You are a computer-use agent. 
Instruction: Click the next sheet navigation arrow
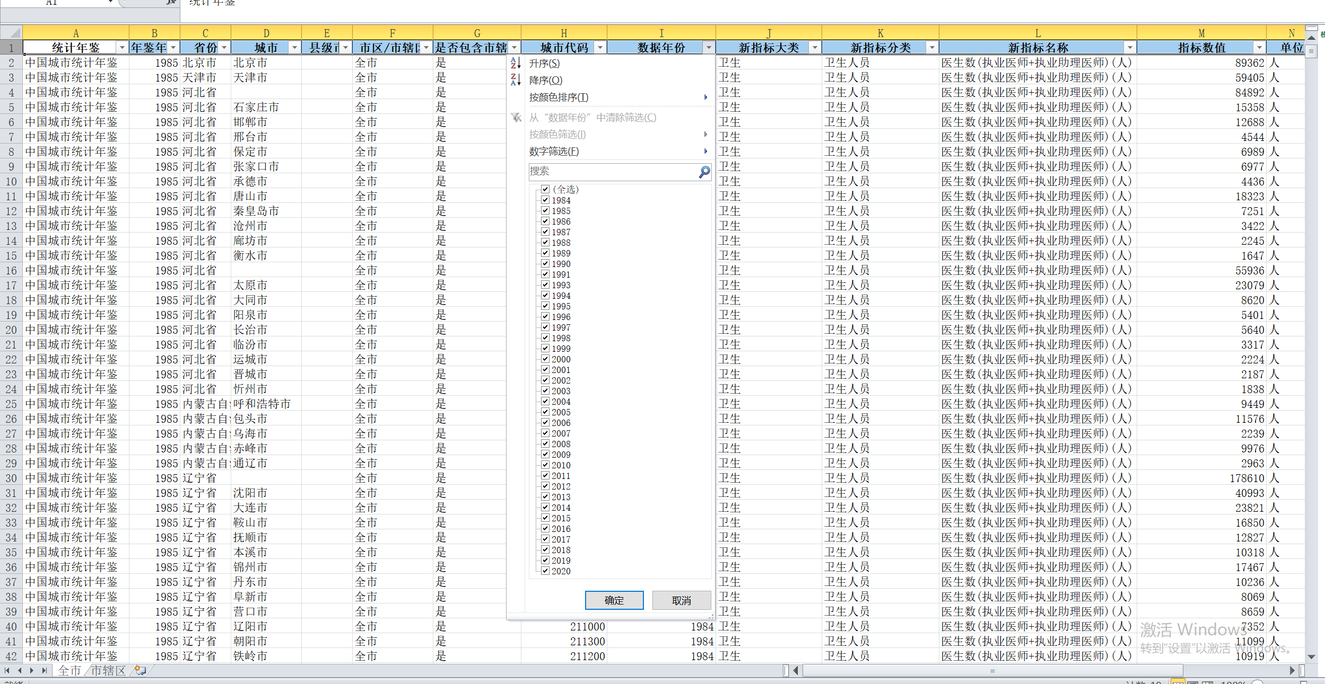[x=32, y=670]
